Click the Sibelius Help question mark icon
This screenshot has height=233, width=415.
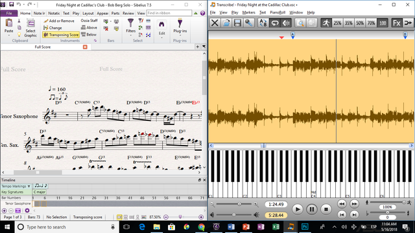(202, 13)
